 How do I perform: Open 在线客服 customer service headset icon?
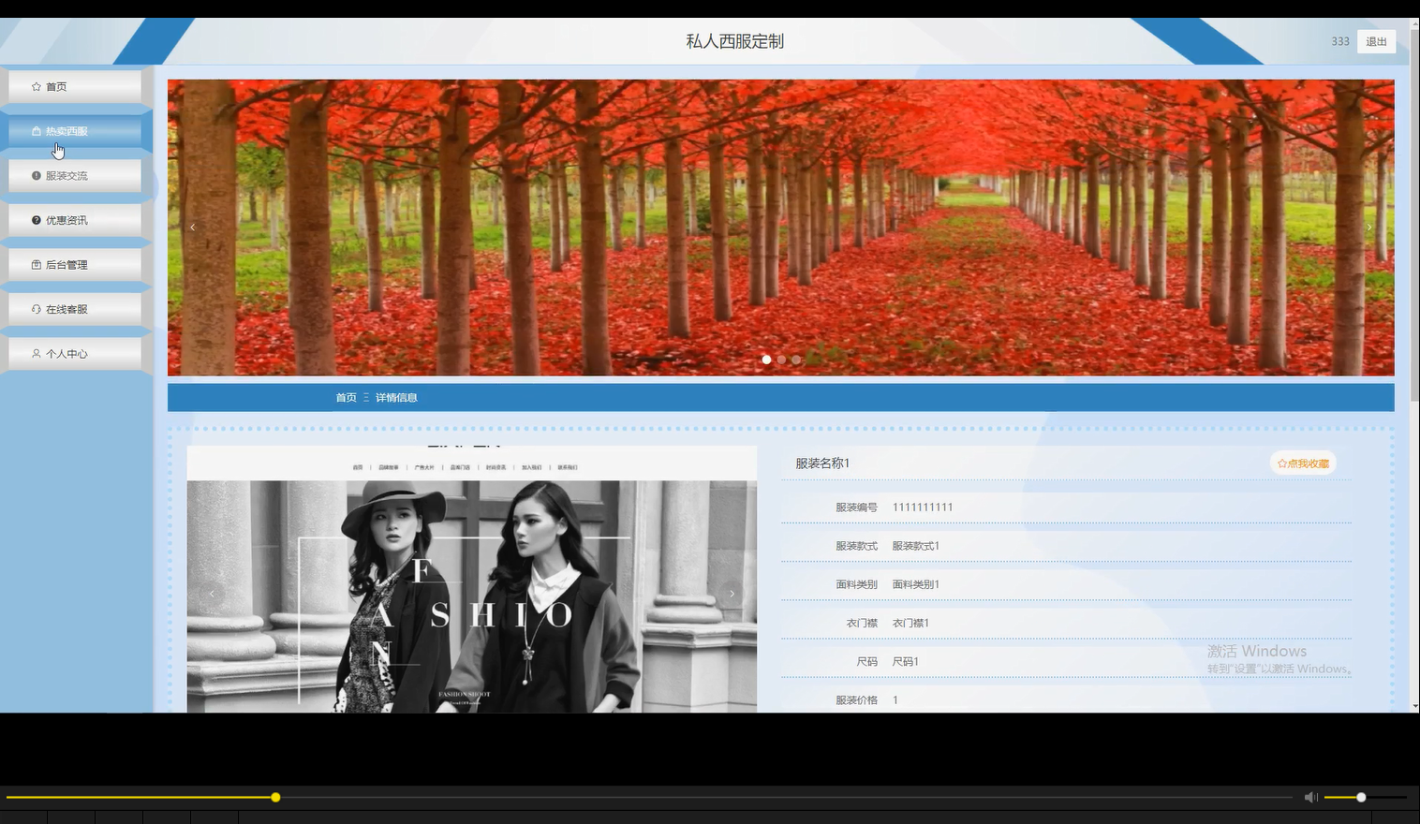coord(35,308)
